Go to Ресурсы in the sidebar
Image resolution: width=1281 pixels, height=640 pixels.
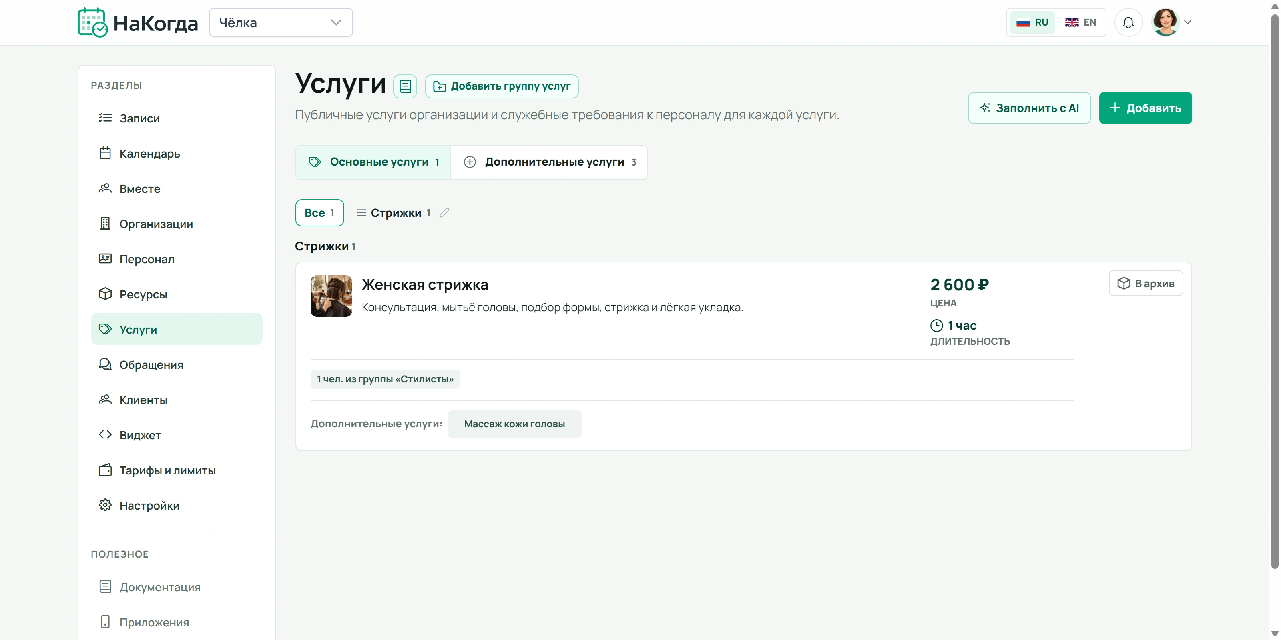point(177,294)
